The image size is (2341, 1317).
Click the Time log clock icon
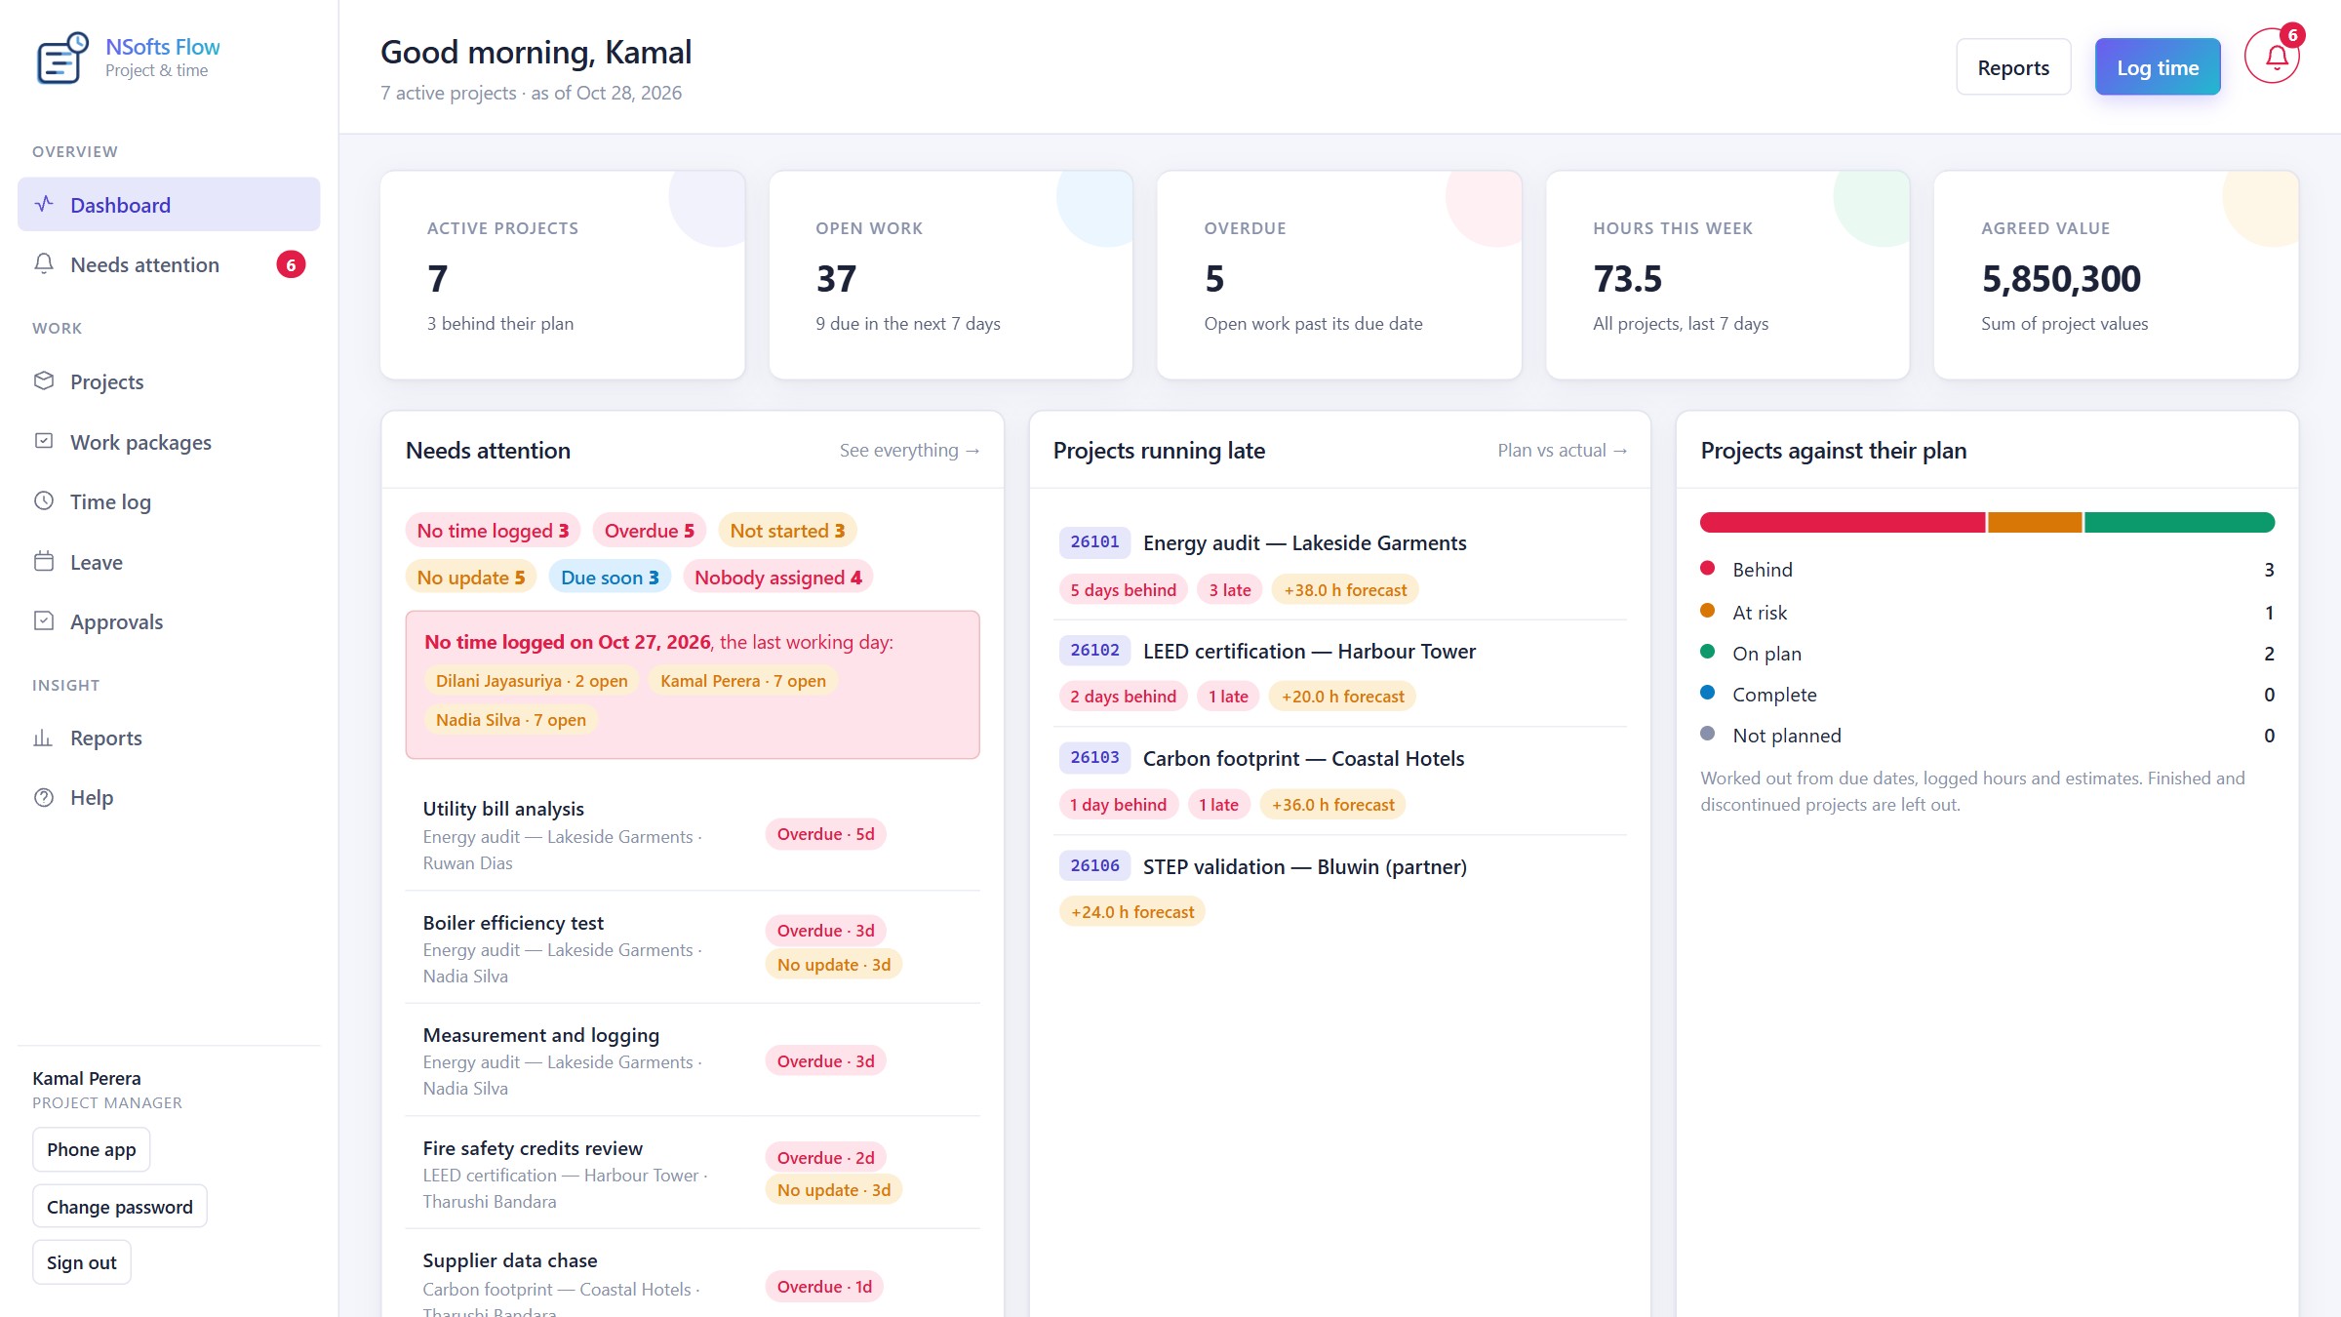[x=44, y=500]
